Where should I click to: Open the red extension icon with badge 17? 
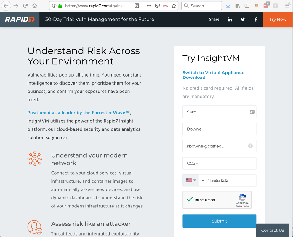[266, 5]
